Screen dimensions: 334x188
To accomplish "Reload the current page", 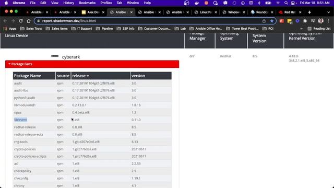I will (21, 21).
